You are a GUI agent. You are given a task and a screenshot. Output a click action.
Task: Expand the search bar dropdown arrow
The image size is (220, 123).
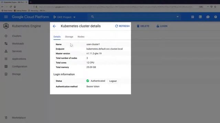pos(177,17)
